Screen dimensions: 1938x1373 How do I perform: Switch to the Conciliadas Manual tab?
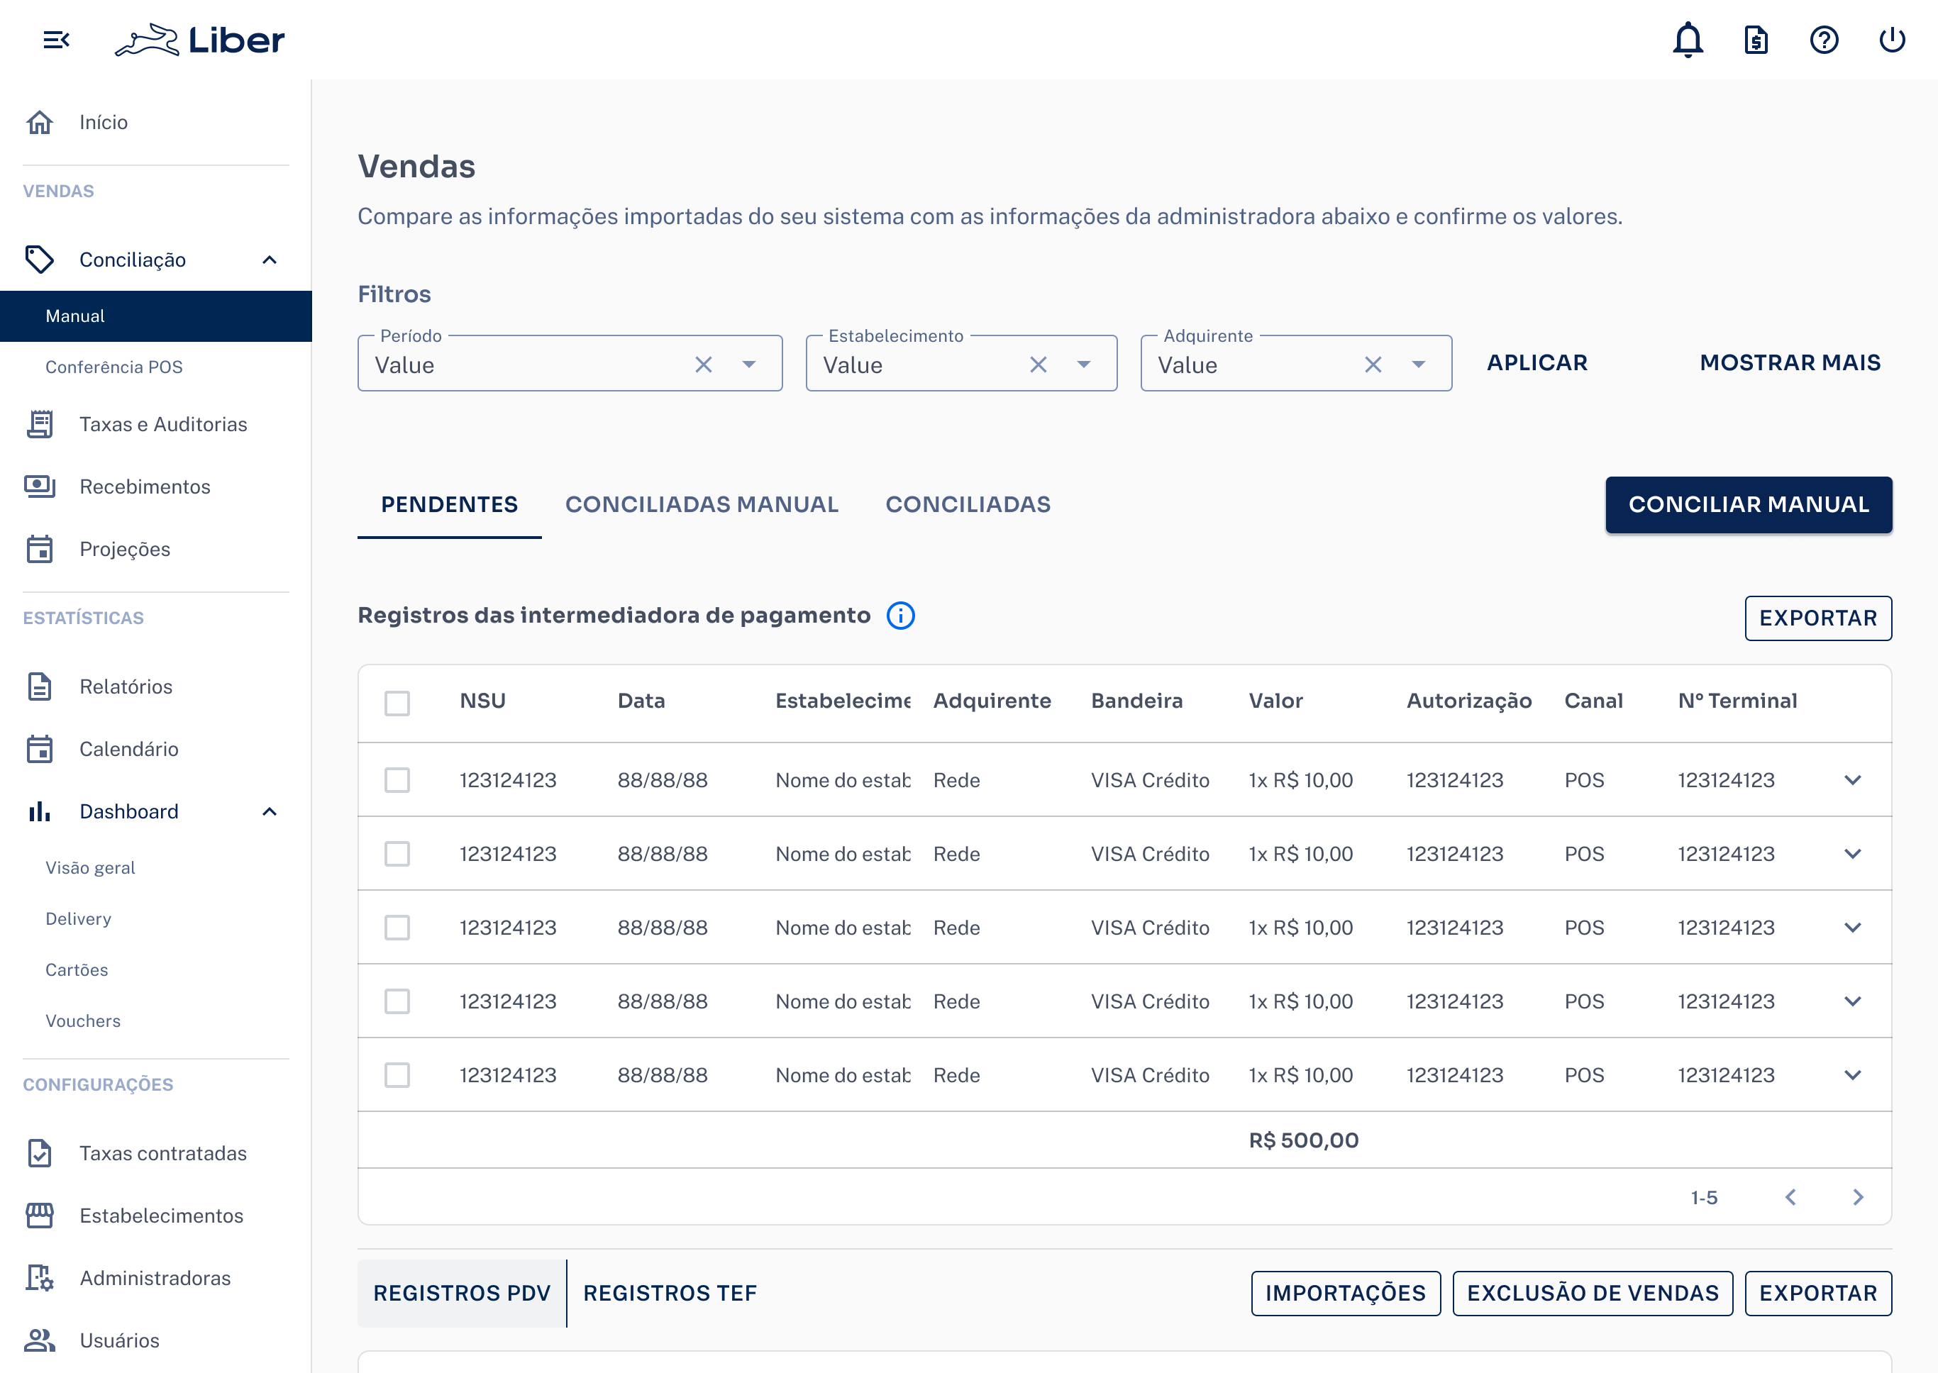pyautogui.click(x=702, y=505)
